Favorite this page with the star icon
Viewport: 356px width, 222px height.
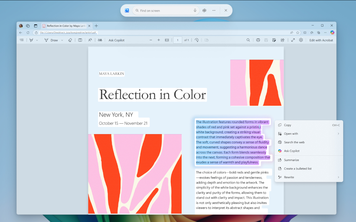pyautogui.click(x=298, y=33)
